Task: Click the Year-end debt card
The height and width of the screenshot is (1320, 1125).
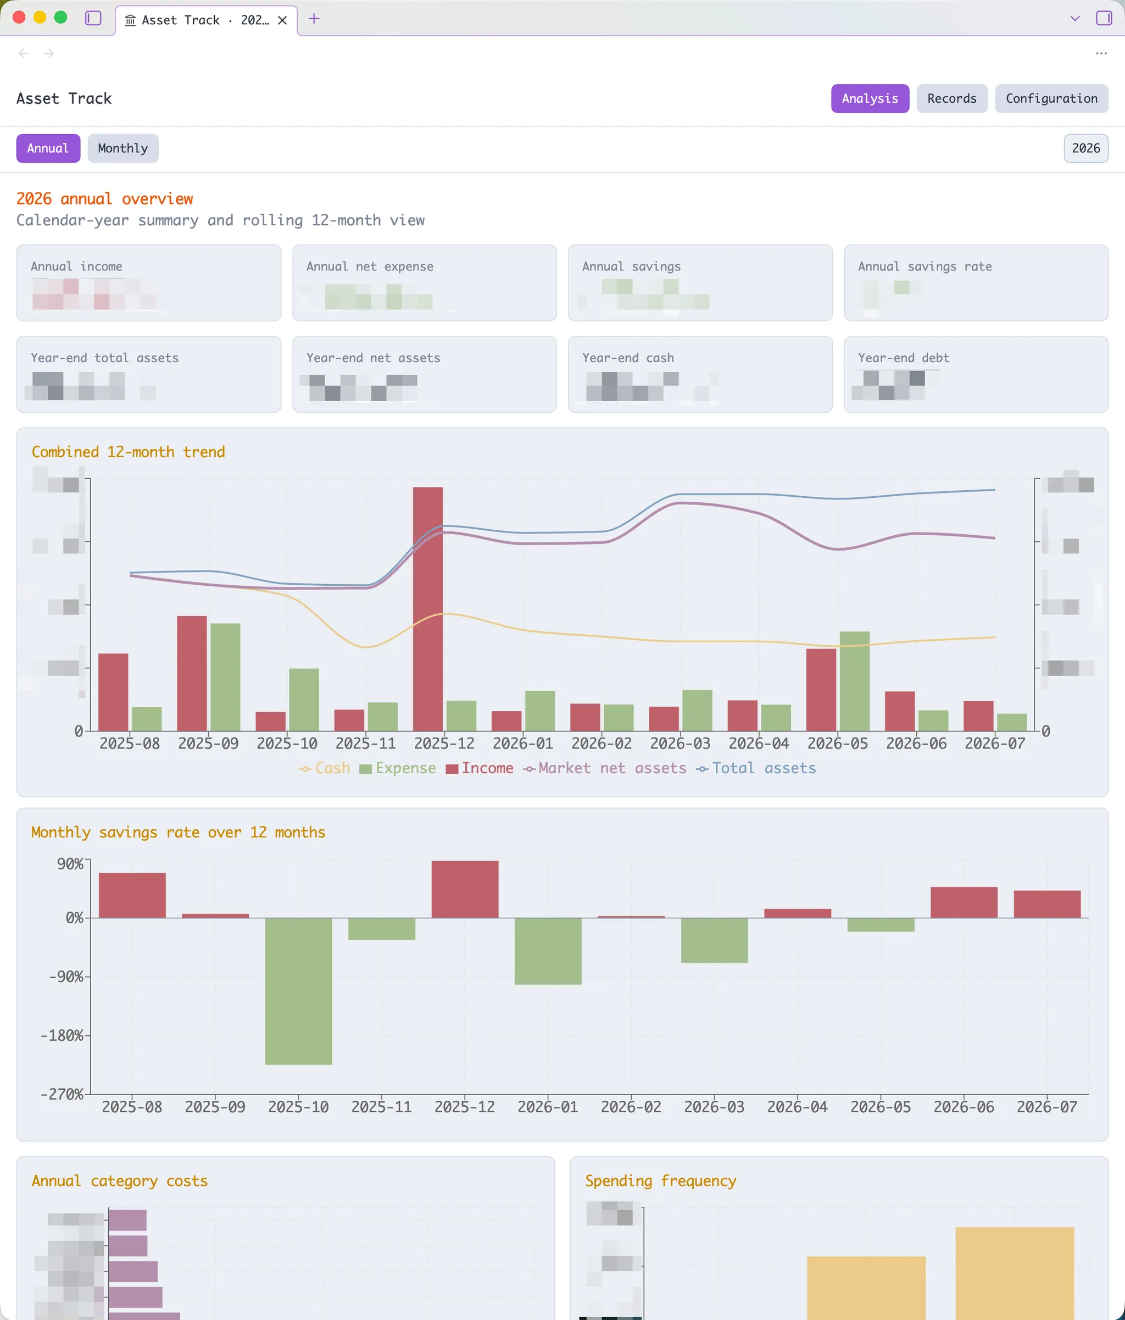Action: click(x=976, y=375)
